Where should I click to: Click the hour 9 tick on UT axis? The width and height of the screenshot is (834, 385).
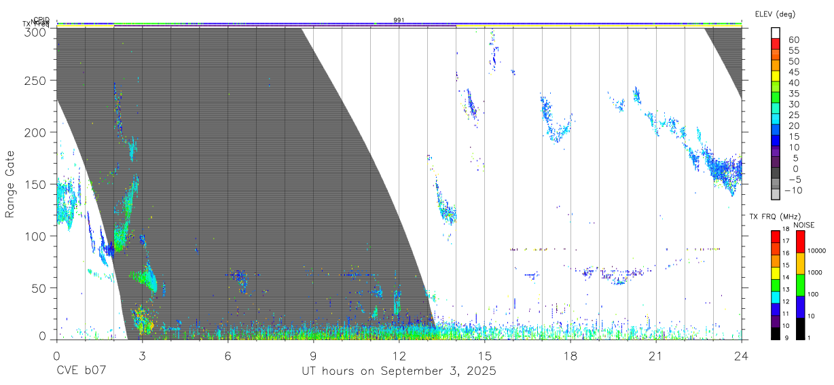click(313, 355)
